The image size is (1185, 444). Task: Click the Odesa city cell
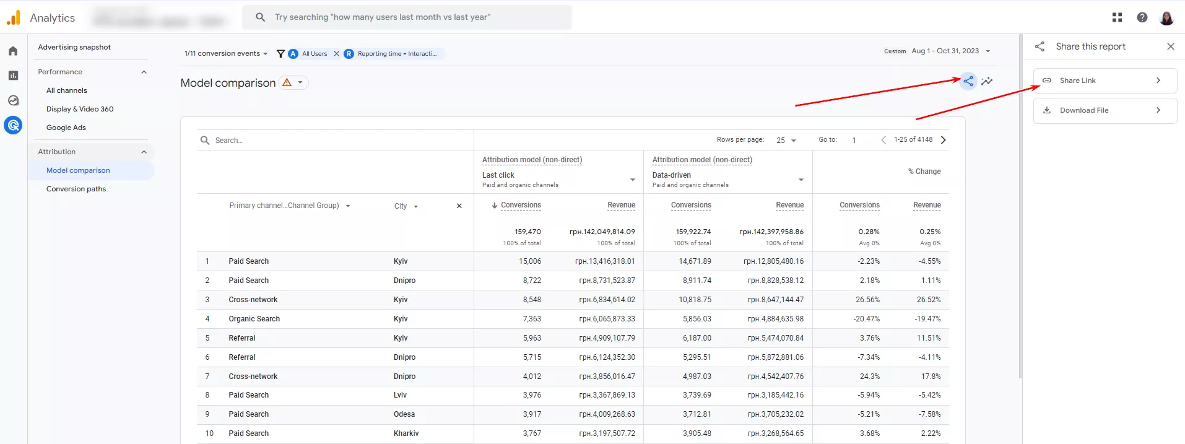tap(404, 414)
